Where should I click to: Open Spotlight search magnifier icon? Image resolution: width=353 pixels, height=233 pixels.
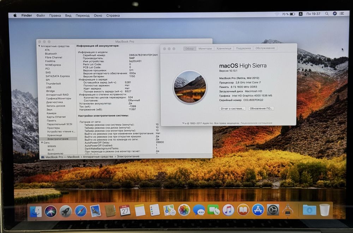(x=327, y=14)
